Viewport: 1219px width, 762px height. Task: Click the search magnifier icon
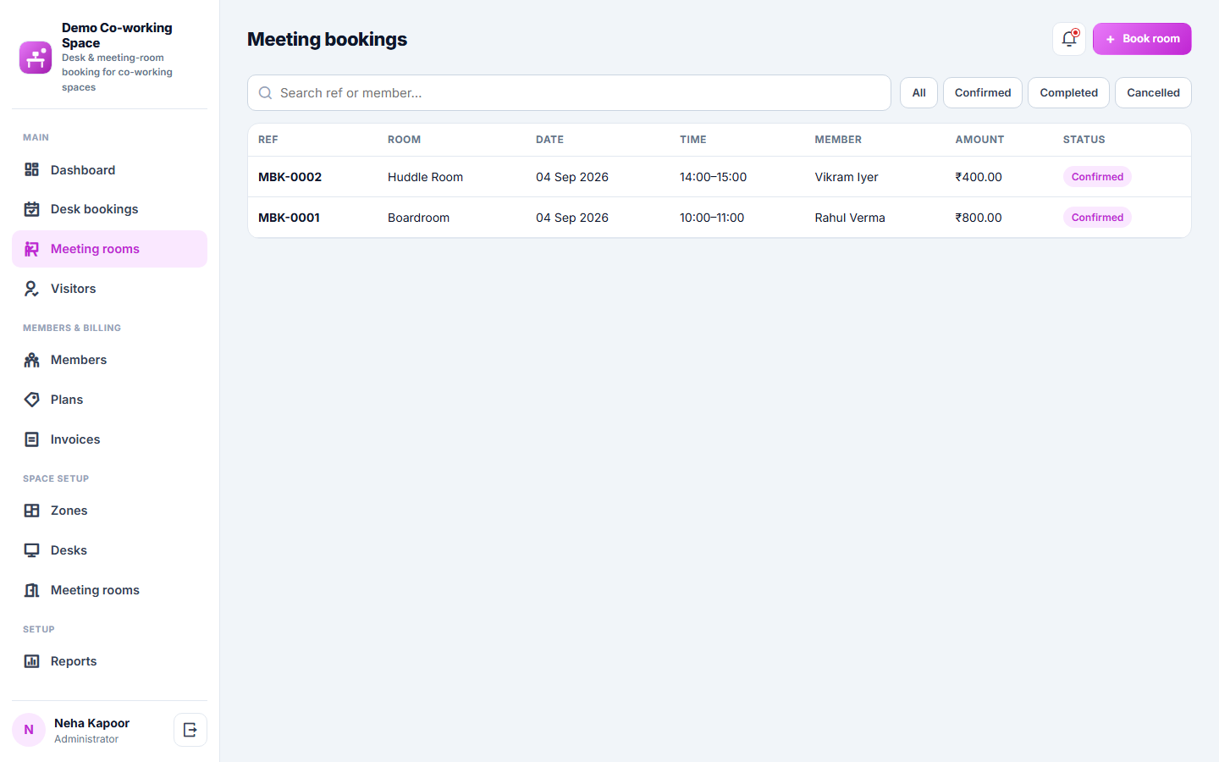[x=266, y=93]
